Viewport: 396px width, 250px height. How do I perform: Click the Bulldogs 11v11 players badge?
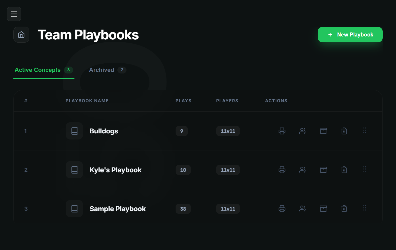tap(228, 131)
